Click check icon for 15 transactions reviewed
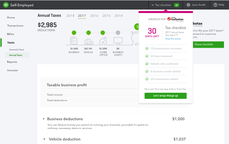The image size is (229, 144). tap(147, 48)
